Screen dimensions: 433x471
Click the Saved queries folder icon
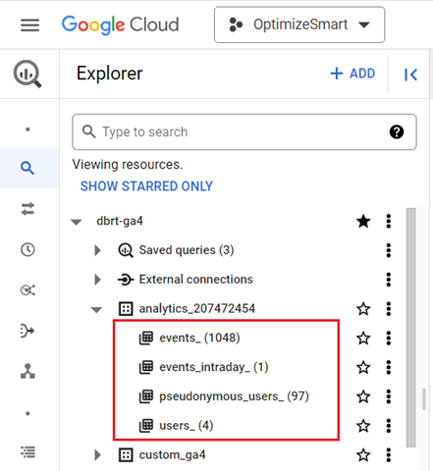pos(126,250)
